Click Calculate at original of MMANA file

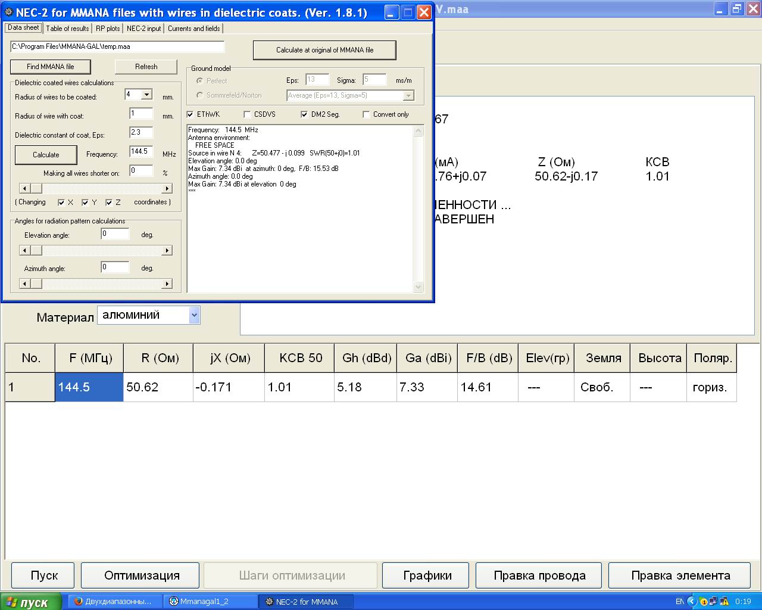point(324,50)
